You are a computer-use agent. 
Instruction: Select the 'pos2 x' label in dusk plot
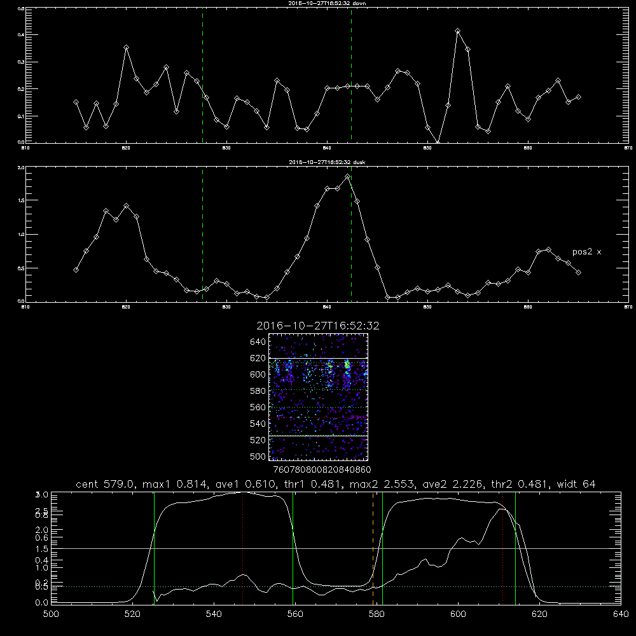[586, 252]
